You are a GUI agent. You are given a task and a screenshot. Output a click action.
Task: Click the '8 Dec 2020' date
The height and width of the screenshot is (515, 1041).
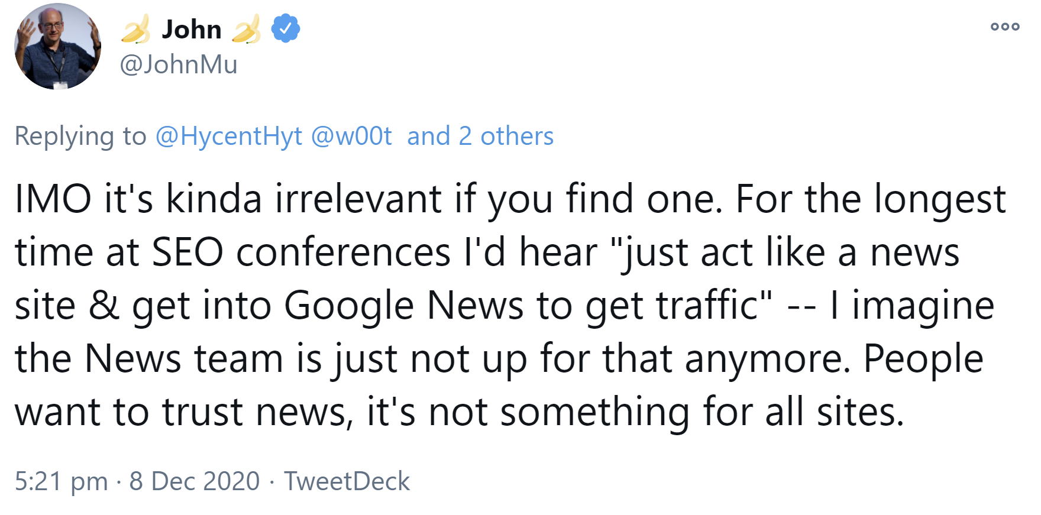(191, 481)
